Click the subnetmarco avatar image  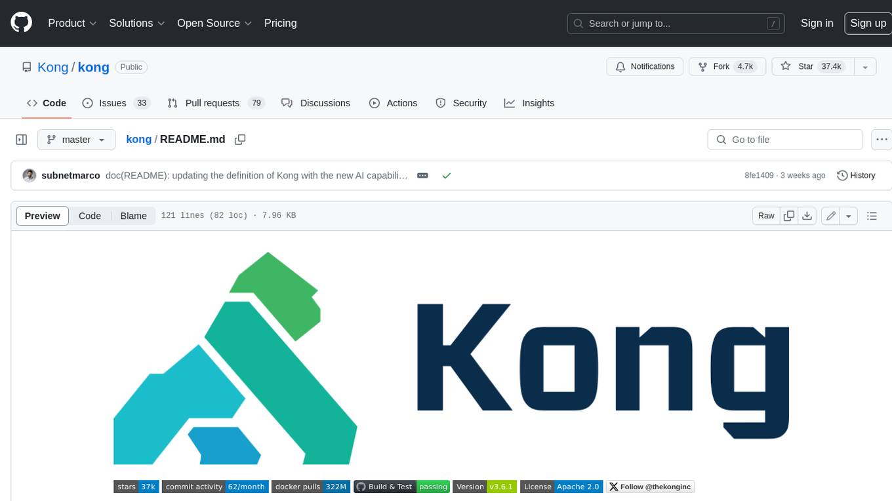[x=30, y=176]
